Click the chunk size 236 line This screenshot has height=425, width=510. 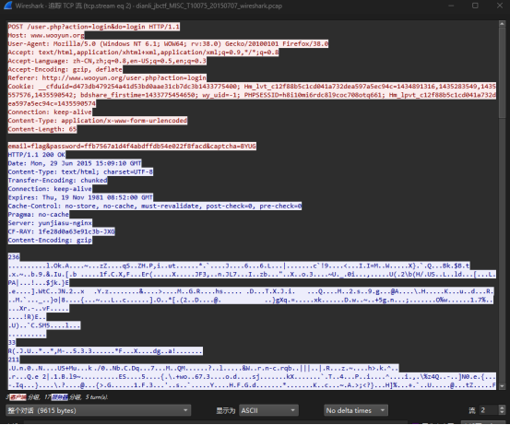tap(14, 257)
